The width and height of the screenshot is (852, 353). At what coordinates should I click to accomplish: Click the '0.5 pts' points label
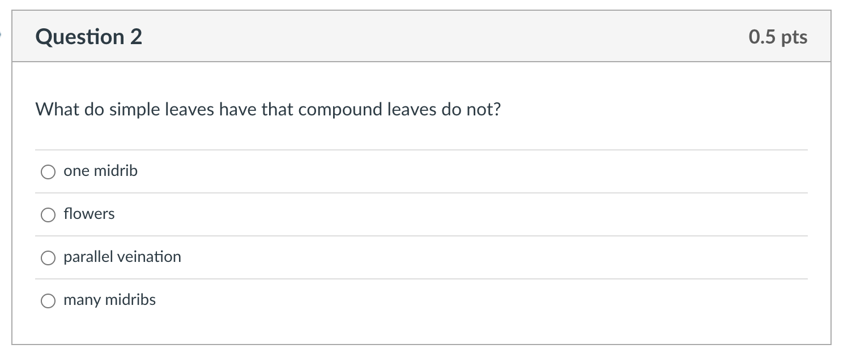(x=778, y=37)
